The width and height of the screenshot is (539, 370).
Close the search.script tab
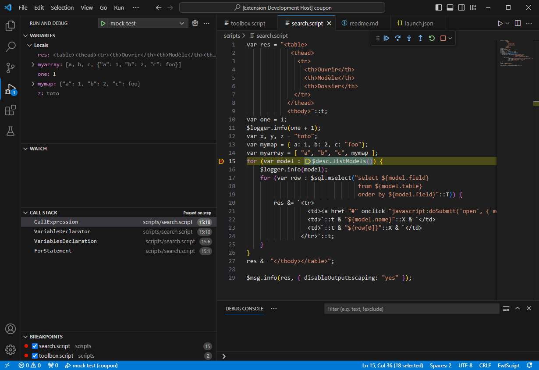coord(329,23)
